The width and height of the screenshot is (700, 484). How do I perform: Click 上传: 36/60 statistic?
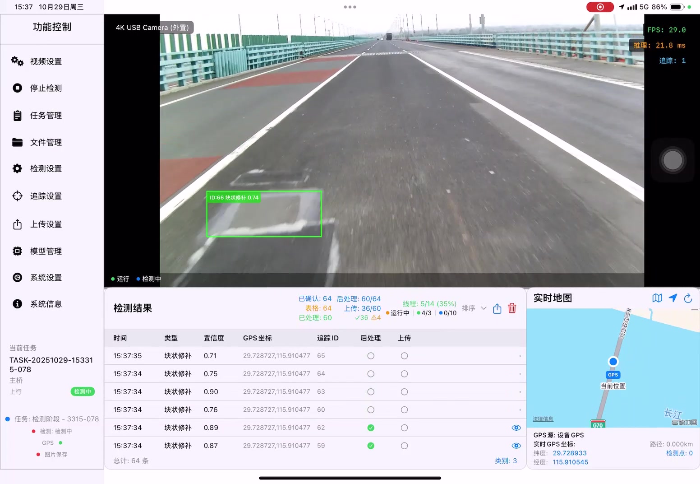[363, 308]
